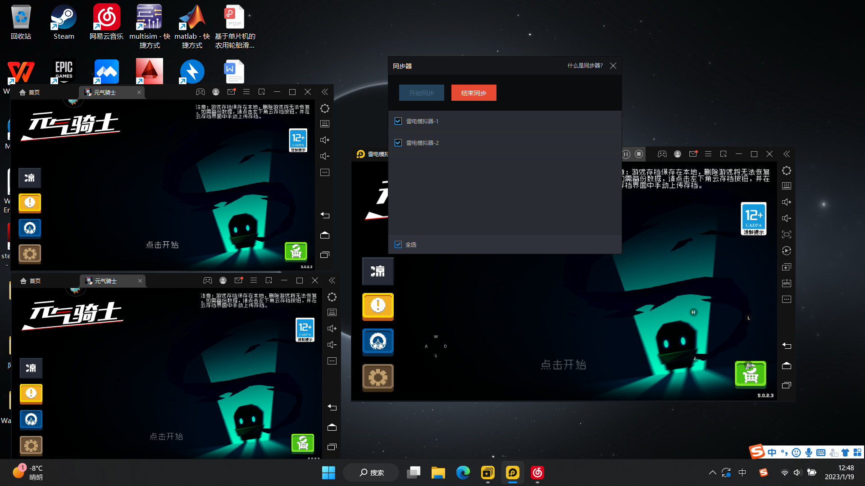Increase volume in top-left emulator sidebar

click(325, 140)
